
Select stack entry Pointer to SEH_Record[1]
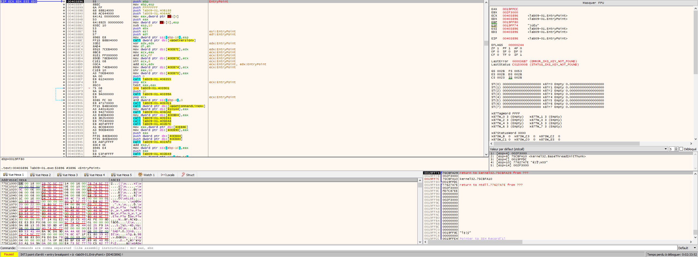pyautogui.click(x=482, y=239)
